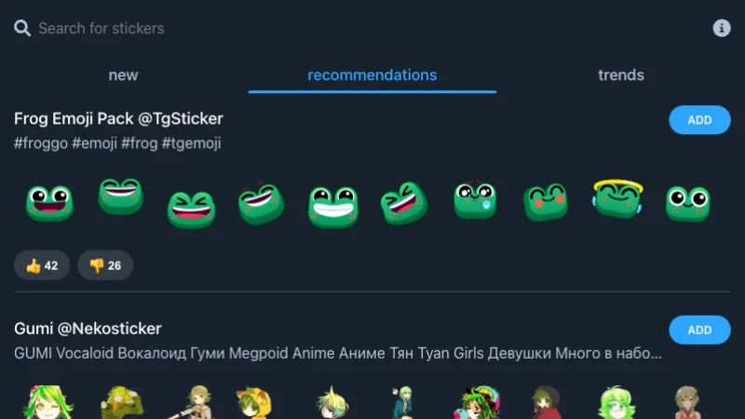Add the Frog Emoji Pack

tap(699, 120)
